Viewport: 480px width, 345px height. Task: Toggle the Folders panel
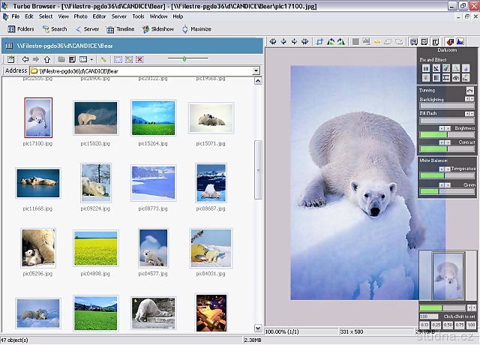click(x=21, y=29)
